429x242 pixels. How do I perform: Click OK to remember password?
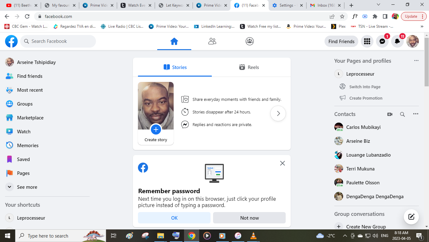tap(174, 218)
